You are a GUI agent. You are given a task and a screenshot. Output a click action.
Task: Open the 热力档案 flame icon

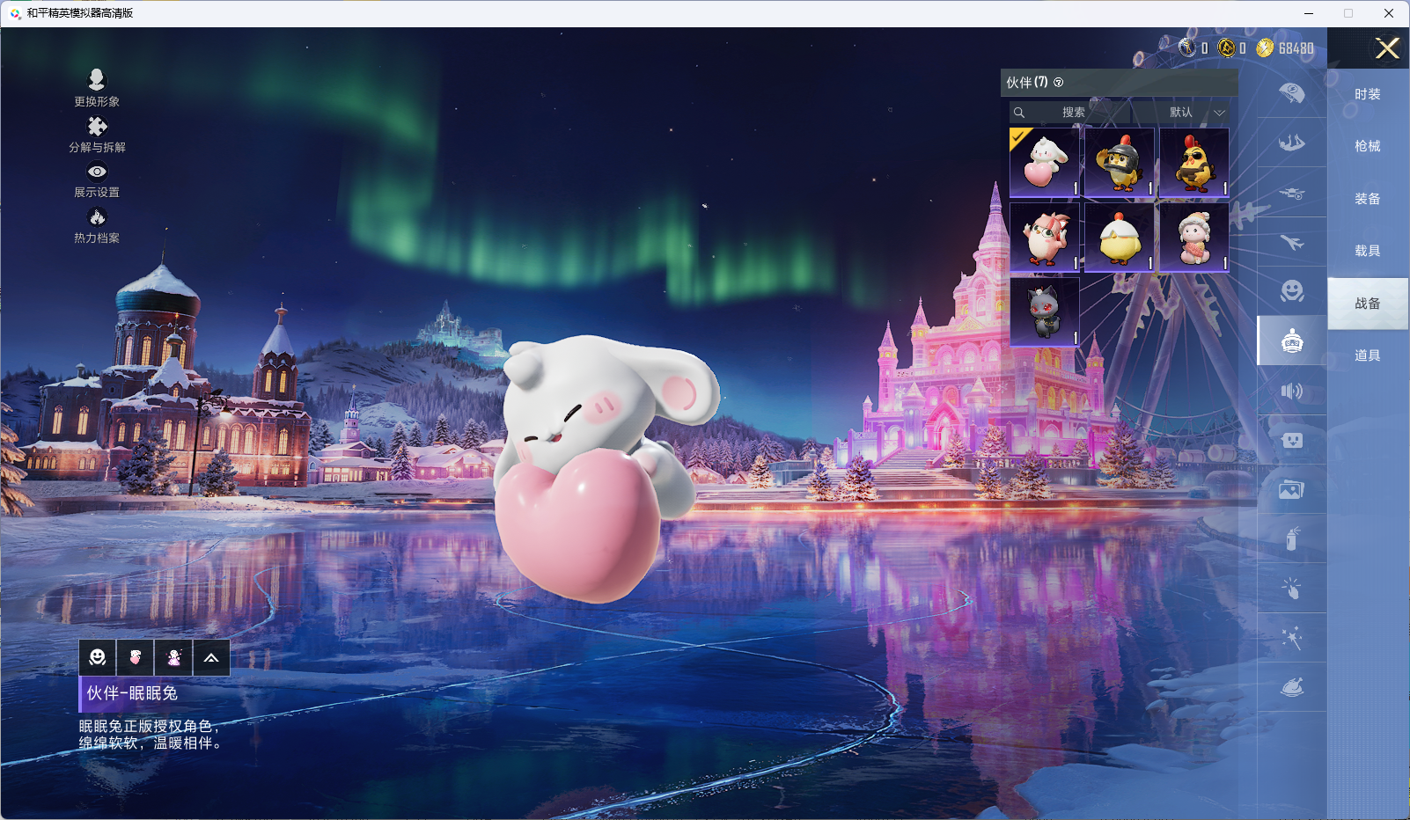click(97, 217)
